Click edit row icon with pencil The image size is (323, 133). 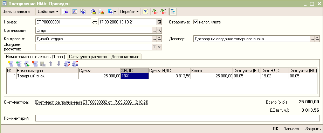(27, 64)
